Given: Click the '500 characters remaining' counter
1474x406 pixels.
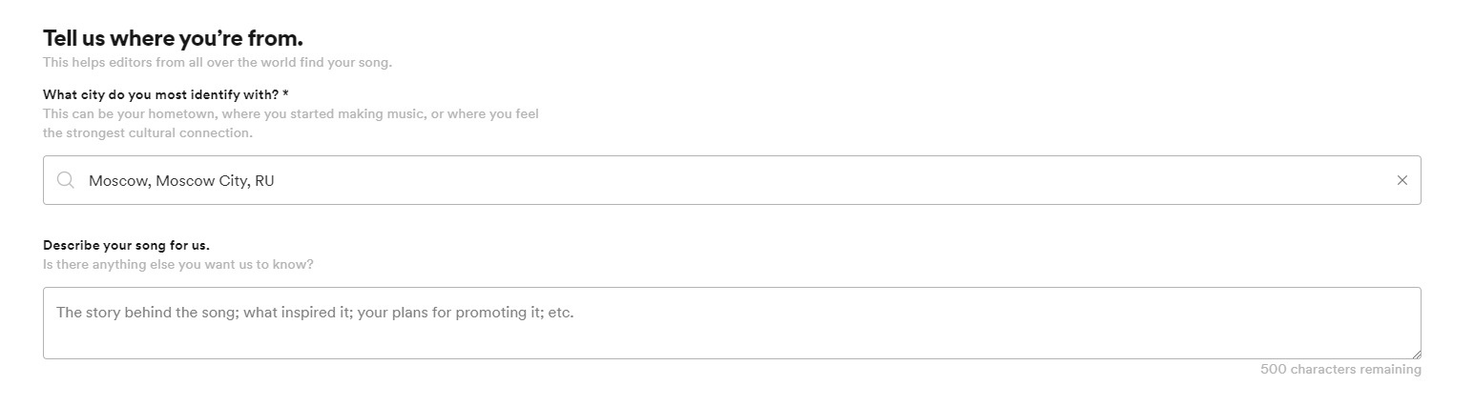Looking at the screenshot, I should pos(1339,369).
